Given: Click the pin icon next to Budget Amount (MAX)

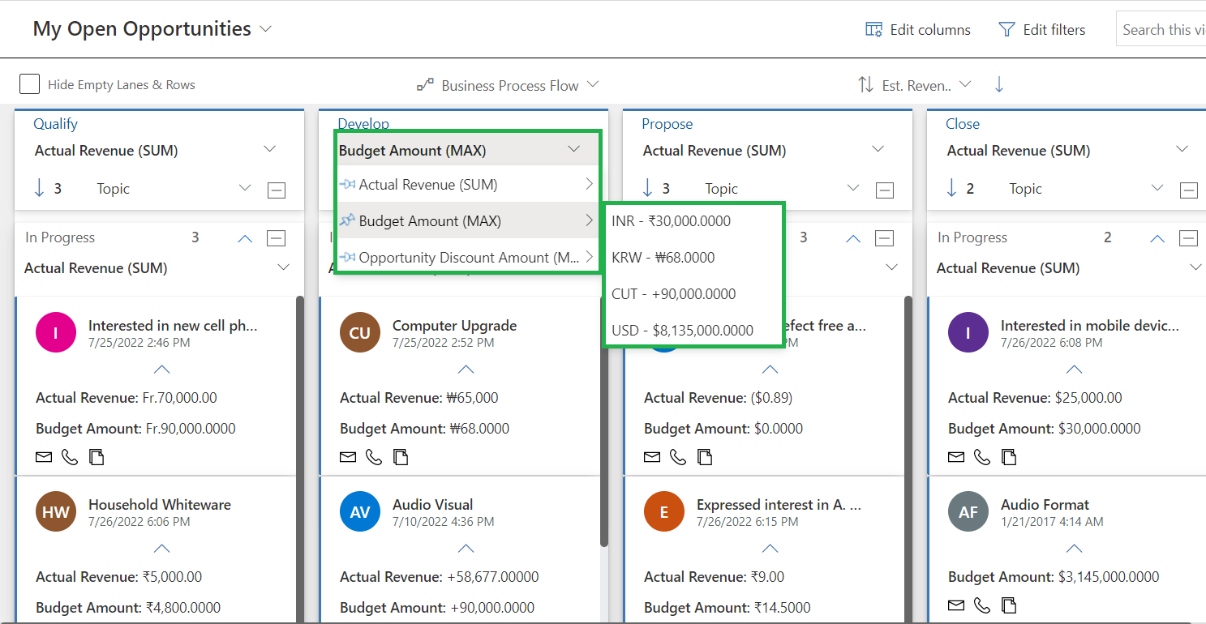Looking at the screenshot, I should tap(348, 220).
